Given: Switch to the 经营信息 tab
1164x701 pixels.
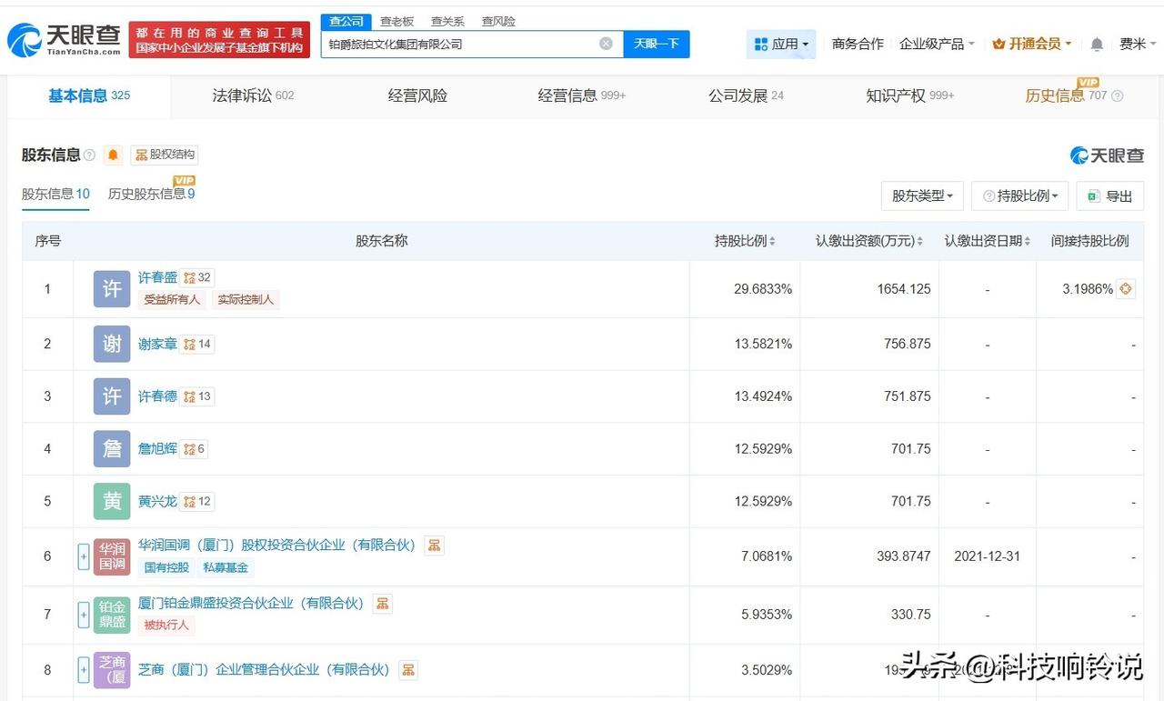Looking at the screenshot, I should pos(582,95).
